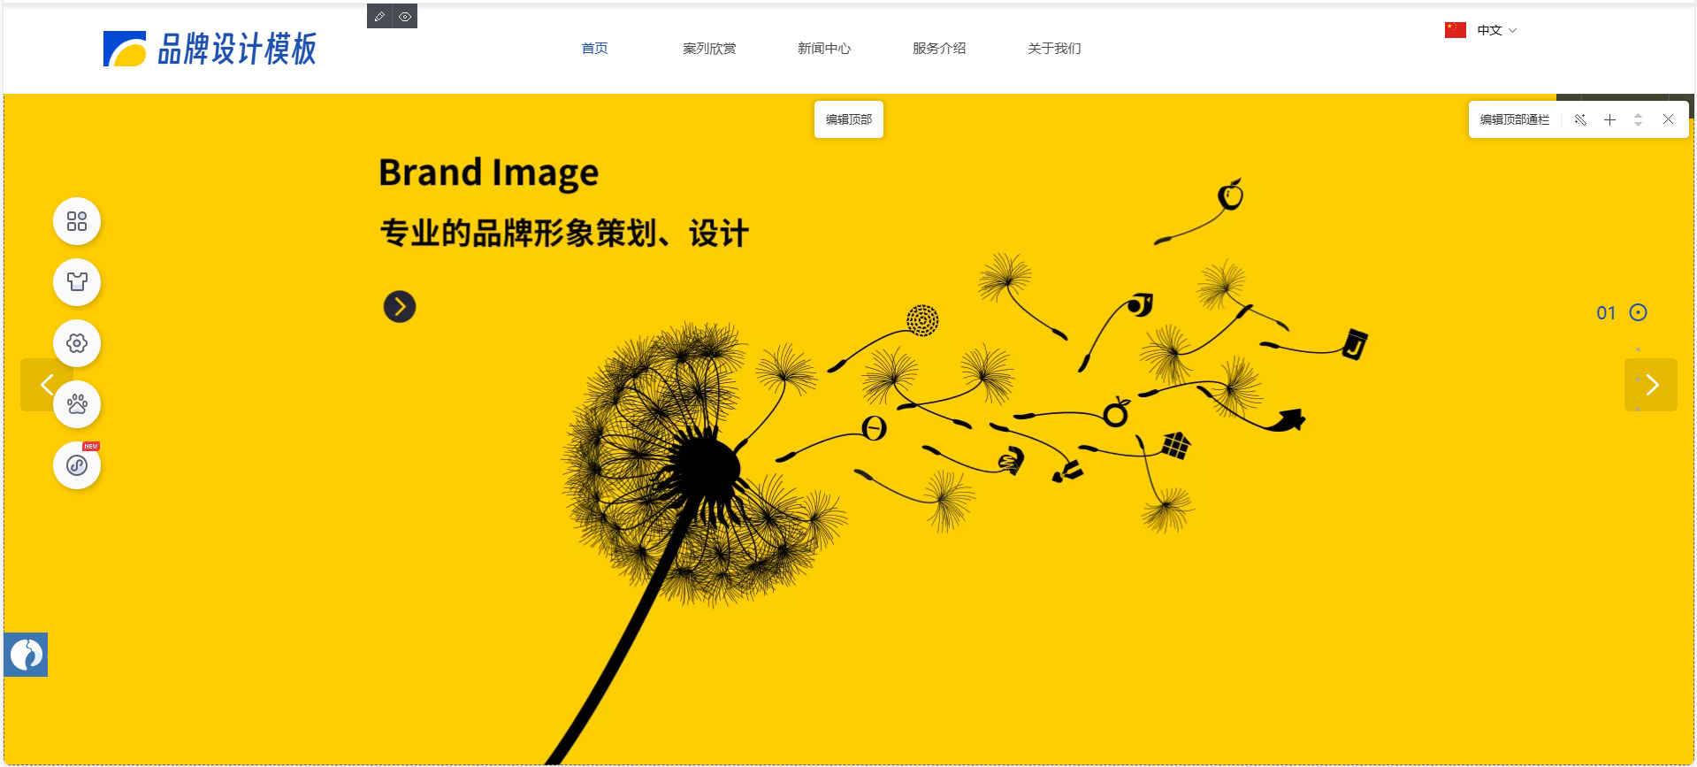The image size is (1697, 767).
Task: Close the banner toolbar with the X icon
Action: pyautogui.click(x=1668, y=119)
